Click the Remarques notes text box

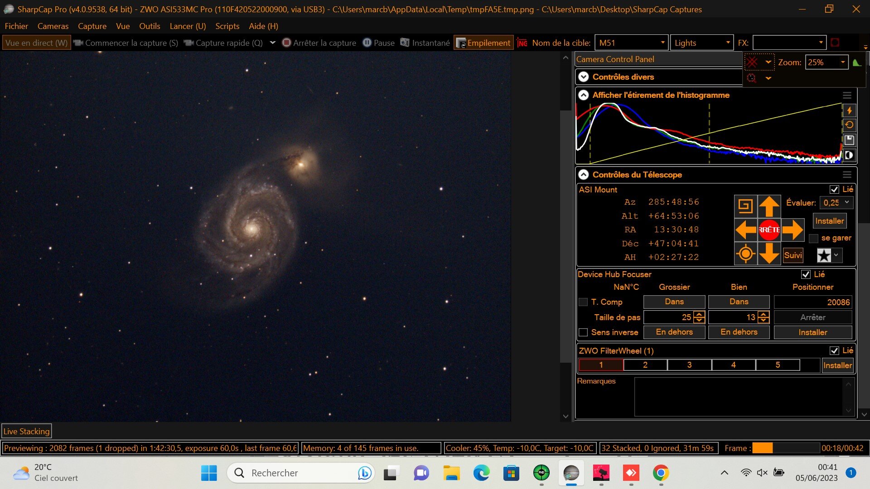[739, 397]
